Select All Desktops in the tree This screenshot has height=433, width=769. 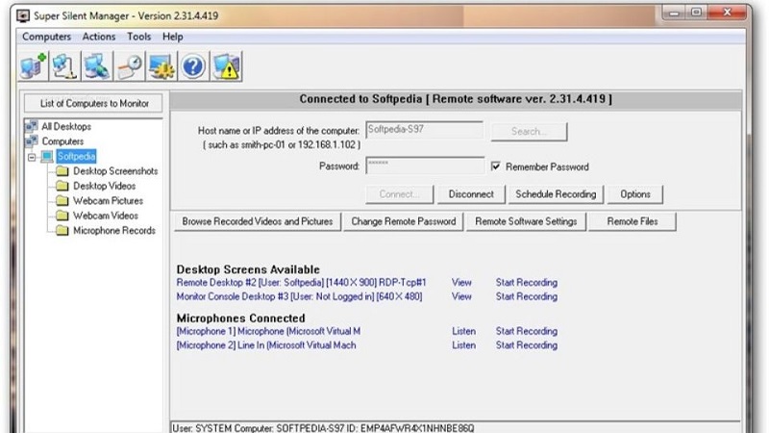coord(66,126)
